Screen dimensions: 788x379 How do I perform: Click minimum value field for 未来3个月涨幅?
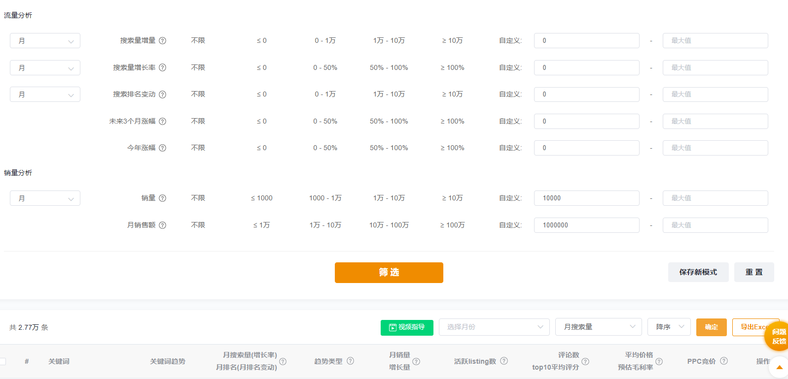(586, 121)
